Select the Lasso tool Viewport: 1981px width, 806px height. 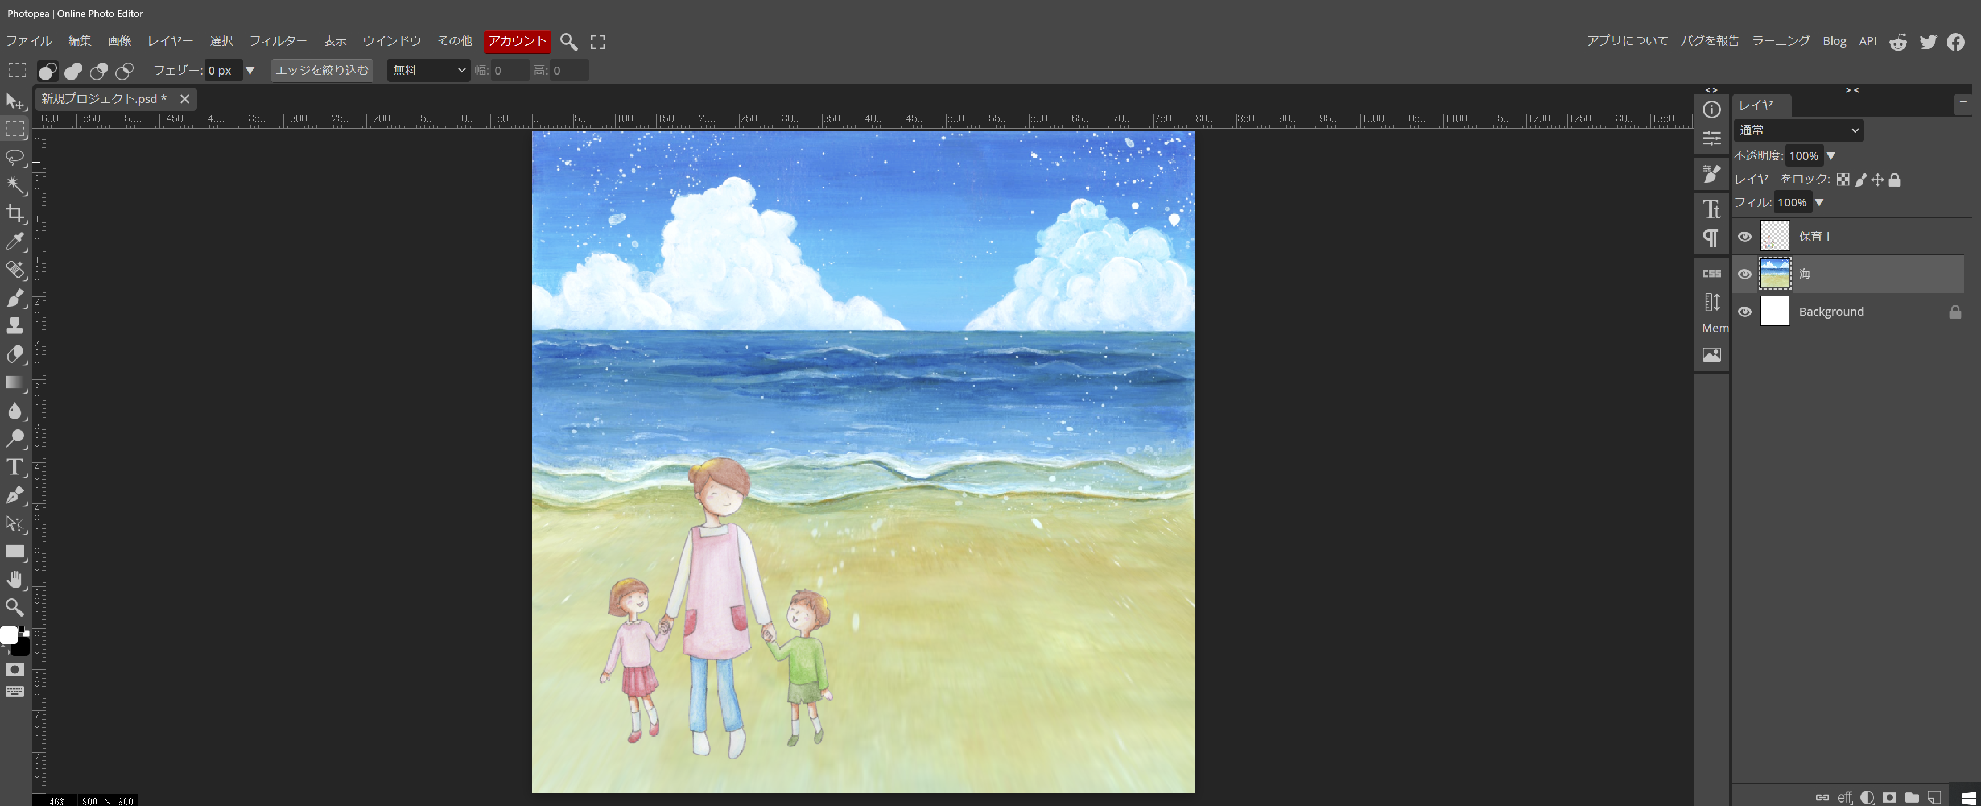pos(15,158)
